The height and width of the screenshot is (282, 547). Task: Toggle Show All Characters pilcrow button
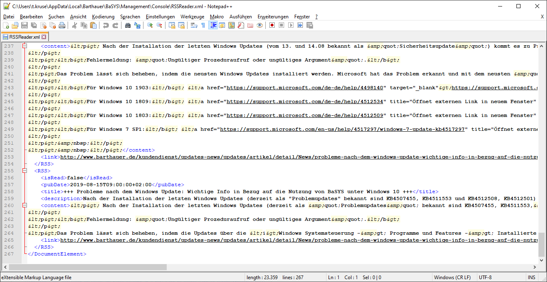tap(203, 25)
